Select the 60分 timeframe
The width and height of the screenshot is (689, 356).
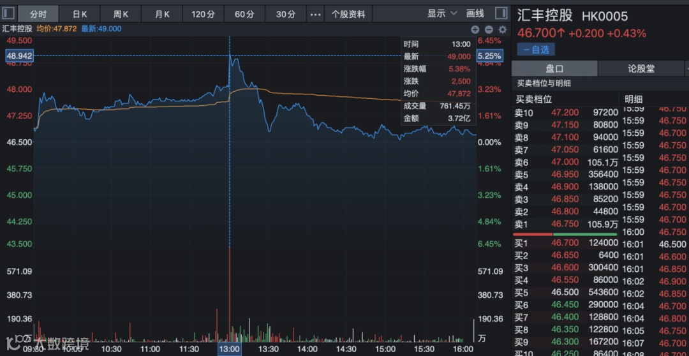[x=244, y=14]
